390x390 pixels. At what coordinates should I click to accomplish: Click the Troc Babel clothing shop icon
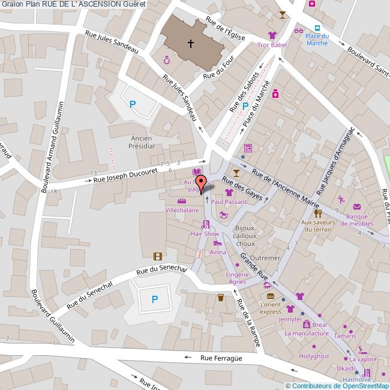point(272,35)
